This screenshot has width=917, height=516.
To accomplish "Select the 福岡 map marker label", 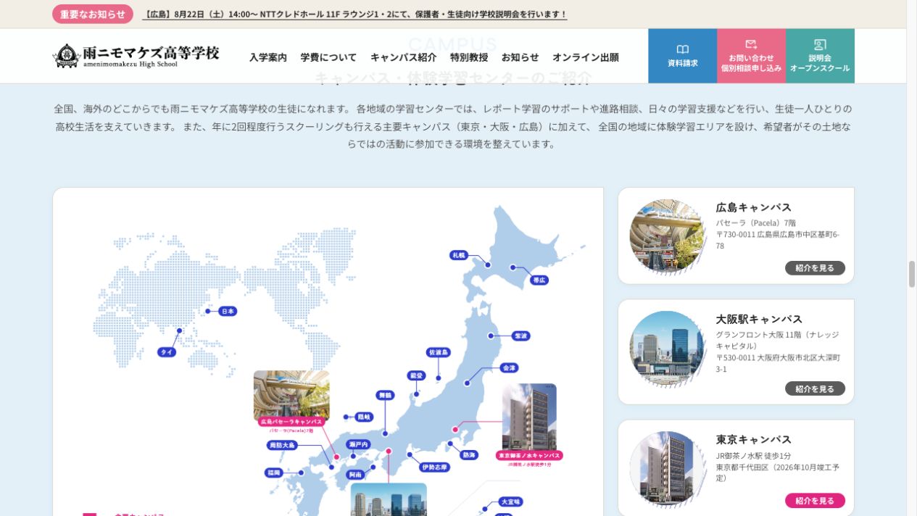I will [274, 473].
